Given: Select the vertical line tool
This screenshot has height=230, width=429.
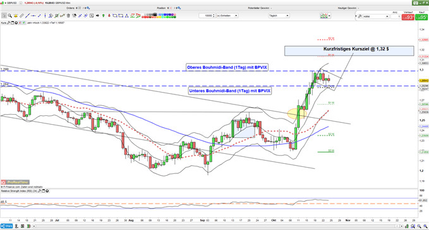Looking at the screenshot, I should point(45,16).
